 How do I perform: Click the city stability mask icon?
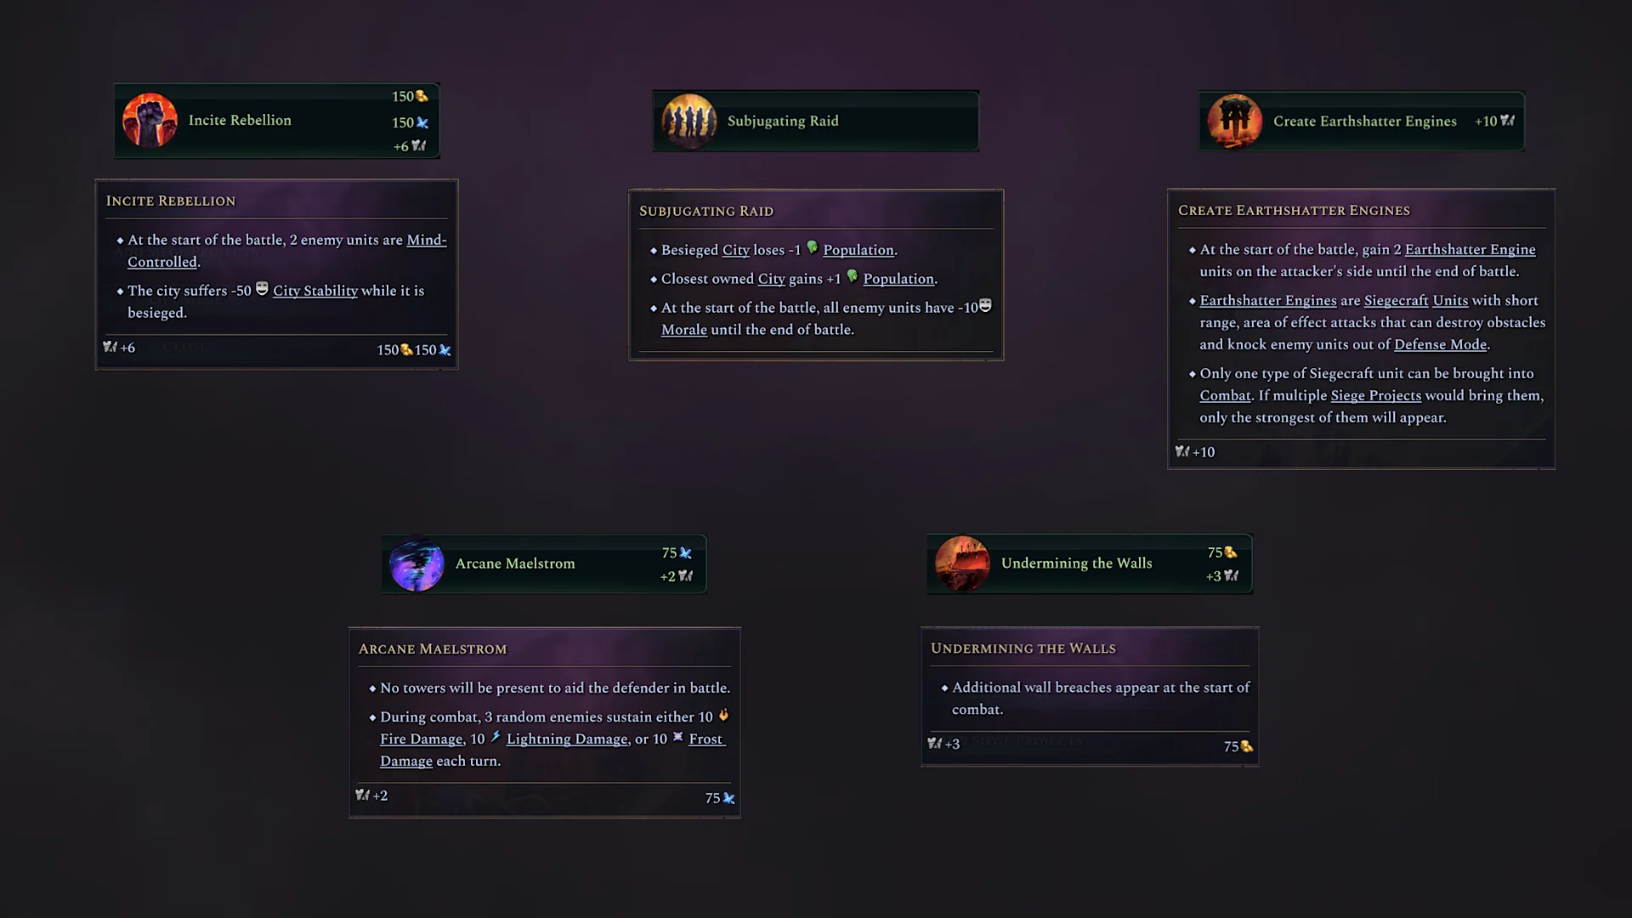(262, 289)
